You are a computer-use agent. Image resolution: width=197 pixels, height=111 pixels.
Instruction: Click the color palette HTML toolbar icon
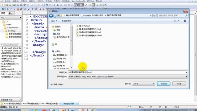point(21,9)
